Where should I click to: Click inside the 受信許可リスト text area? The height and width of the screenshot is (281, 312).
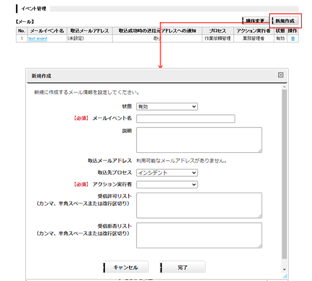[x=199, y=205]
